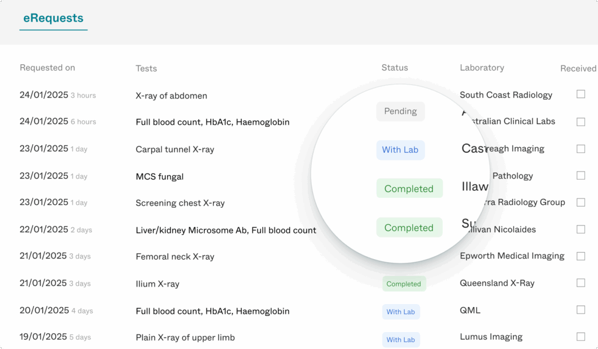Select With Lab status for Lumus Imaging
Viewport: 598px width, 349px height.
tap(401, 340)
